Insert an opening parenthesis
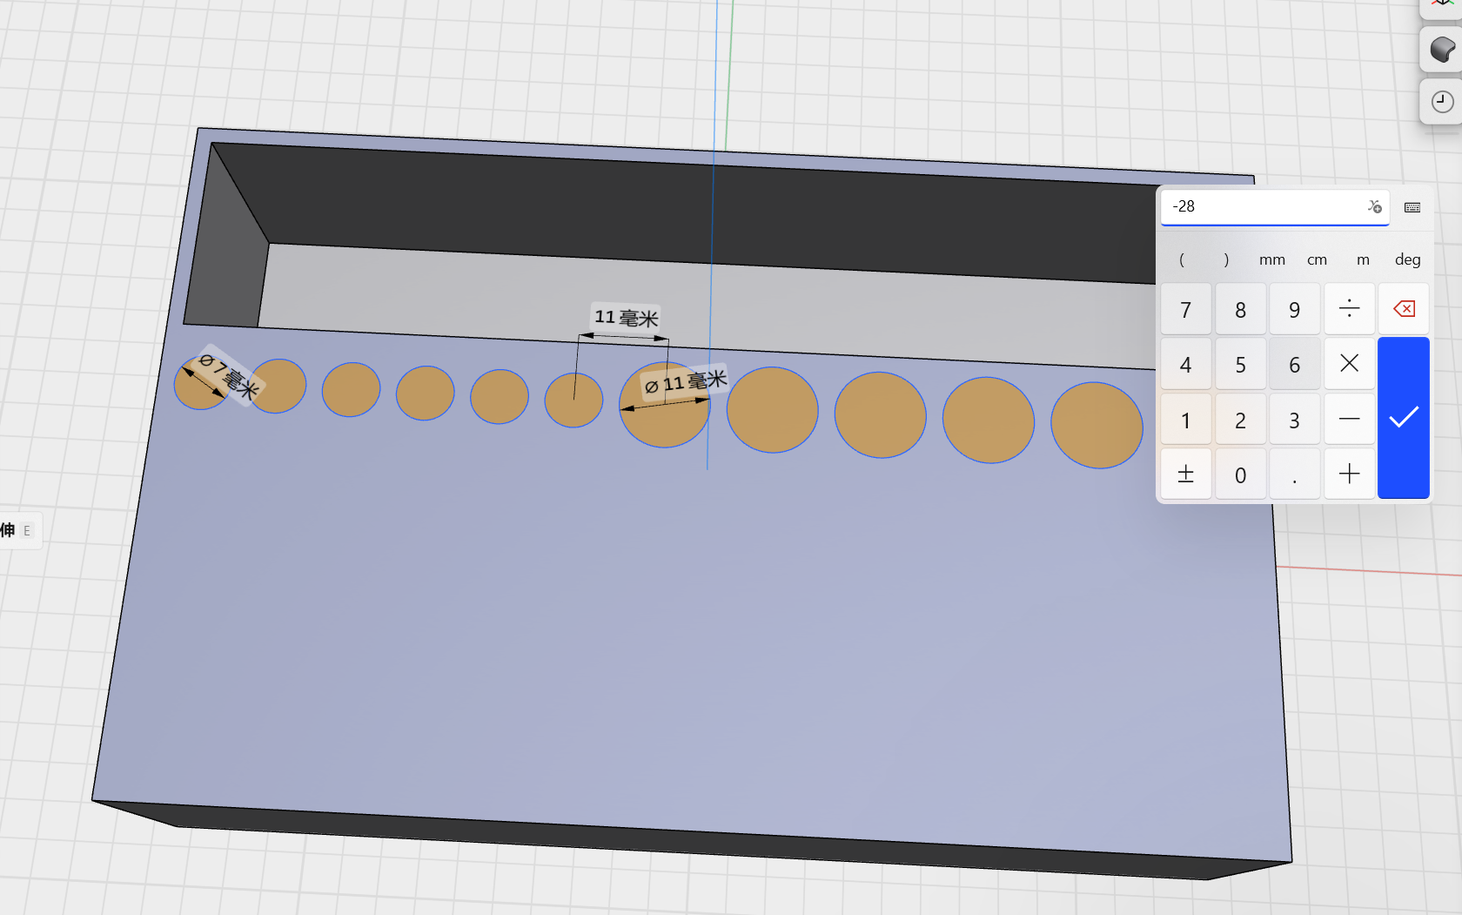 pyautogui.click(x=1181, y=259)
